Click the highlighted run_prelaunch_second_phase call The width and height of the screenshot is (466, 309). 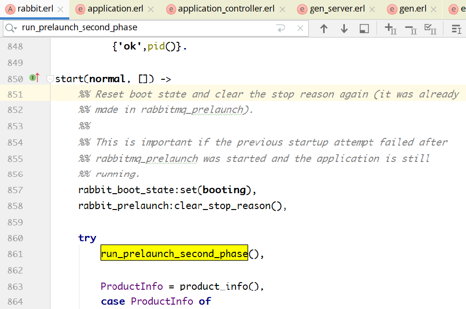point(174,254)
